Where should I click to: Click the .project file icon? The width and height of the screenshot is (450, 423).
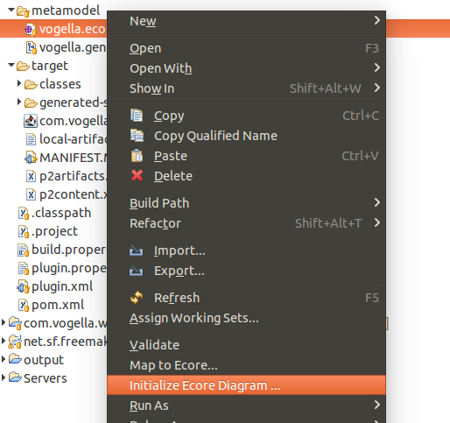tap(24, 231)
